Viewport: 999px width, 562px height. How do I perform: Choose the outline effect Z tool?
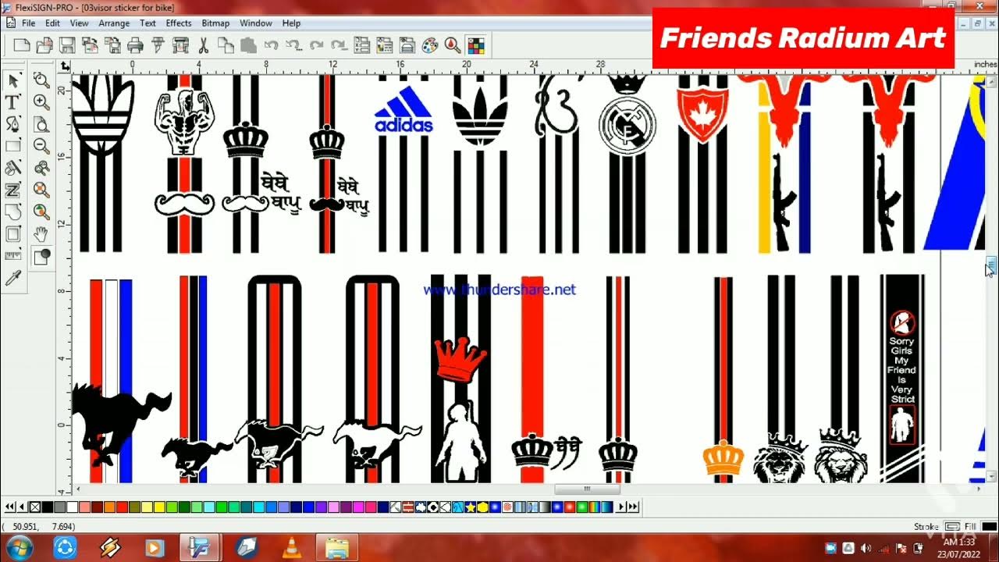(x=13, y=190)
